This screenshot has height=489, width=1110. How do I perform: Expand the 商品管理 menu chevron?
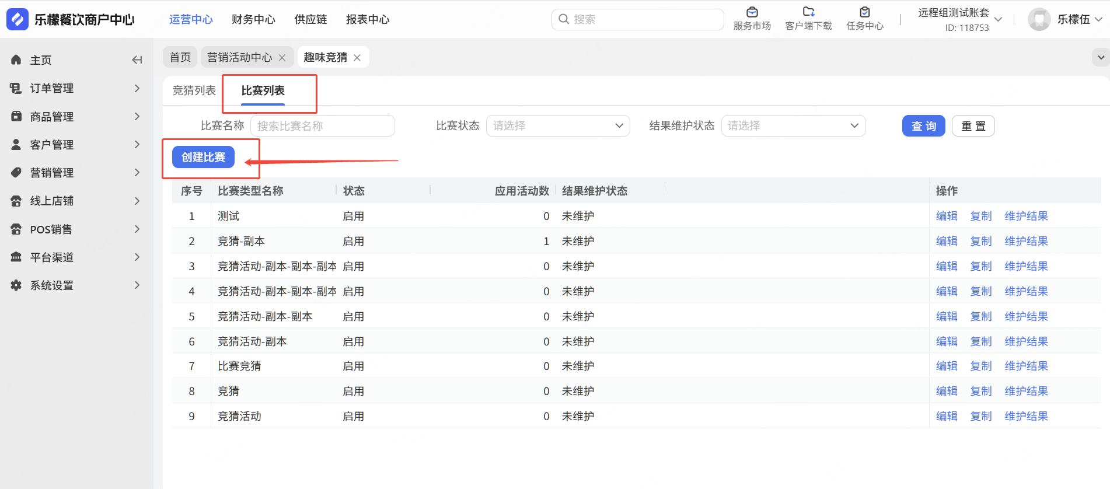click(137, 116)
